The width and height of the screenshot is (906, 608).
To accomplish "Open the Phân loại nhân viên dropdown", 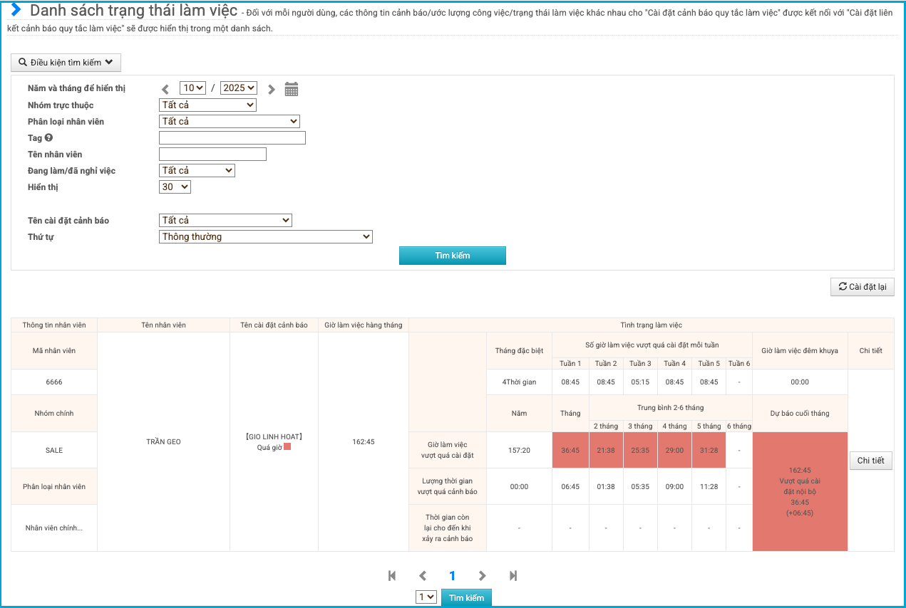I will [x=229, y=122].
